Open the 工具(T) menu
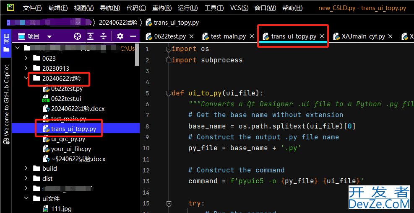The image size is (414, 213). click(214, 8)
